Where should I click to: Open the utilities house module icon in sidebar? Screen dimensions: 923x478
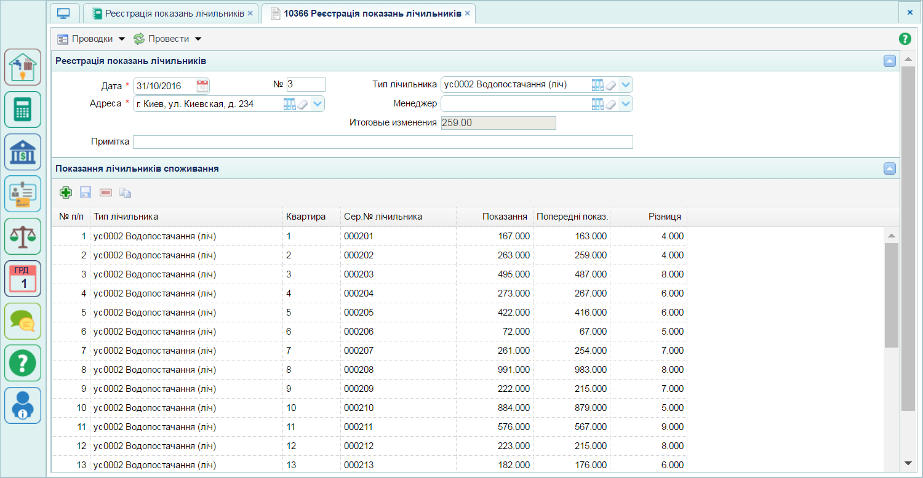coord(23,67)
